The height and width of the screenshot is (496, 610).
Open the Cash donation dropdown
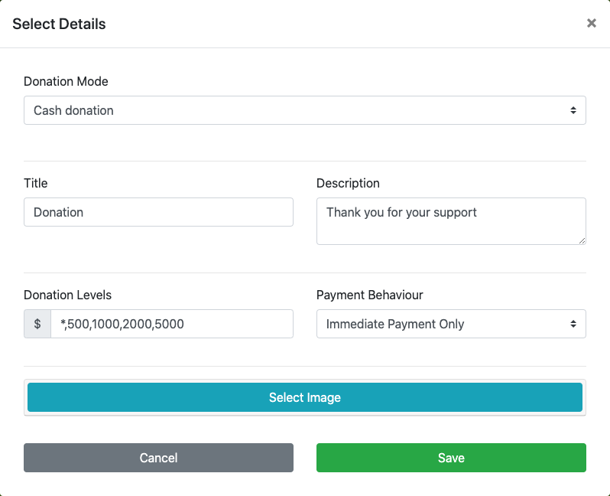304,110
